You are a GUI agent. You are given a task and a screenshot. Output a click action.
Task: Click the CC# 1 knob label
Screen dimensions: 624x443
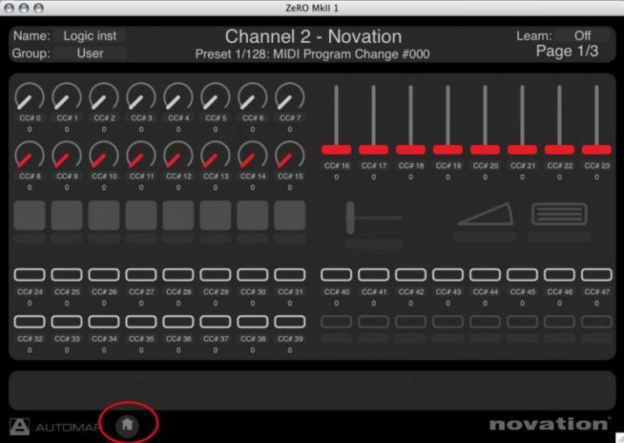point(66,118)
